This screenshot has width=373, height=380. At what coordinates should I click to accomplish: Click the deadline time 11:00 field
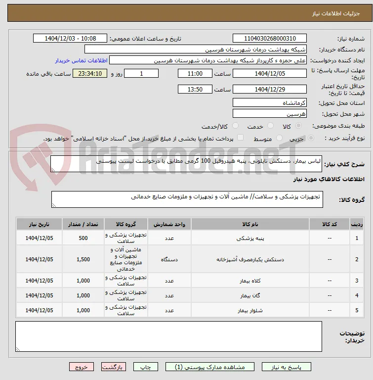(195, 73)
